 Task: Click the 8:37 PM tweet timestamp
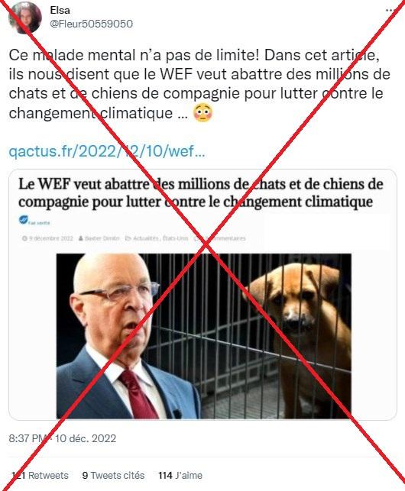point(28,438)
